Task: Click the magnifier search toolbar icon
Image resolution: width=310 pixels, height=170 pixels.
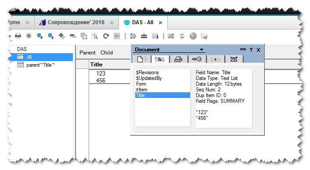Action: 95,36
